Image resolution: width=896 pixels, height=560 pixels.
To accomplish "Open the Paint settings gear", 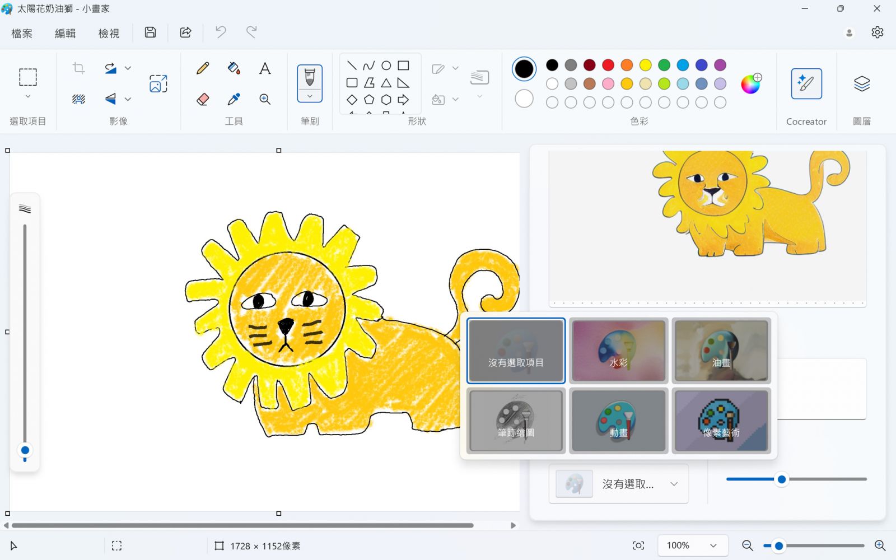I will [x=878, y=32].
